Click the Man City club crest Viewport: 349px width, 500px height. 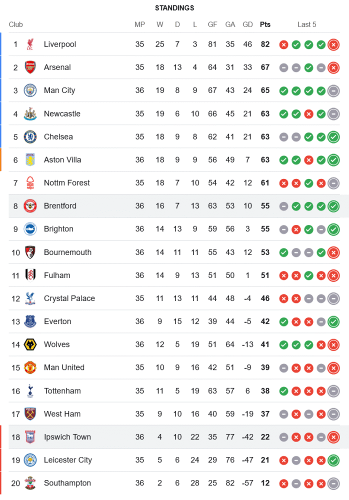click(x=30, y=90)
